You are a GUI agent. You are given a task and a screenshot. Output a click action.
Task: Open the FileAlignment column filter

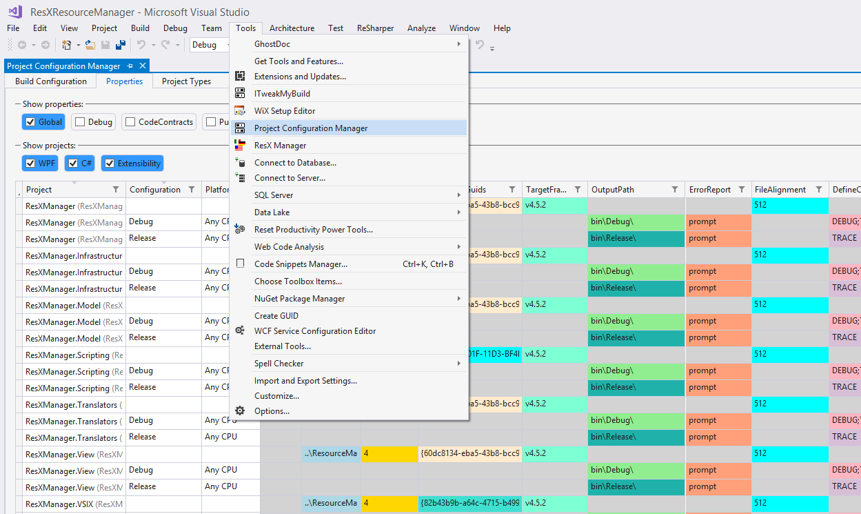[x=819, y=190]
